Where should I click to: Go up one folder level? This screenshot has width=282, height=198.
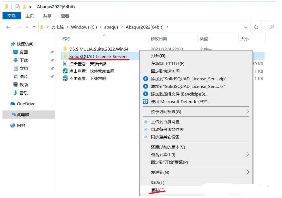(34, 27)
